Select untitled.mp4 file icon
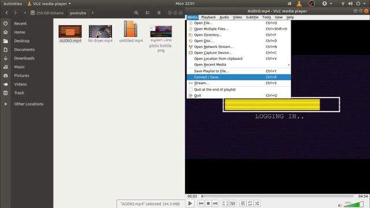 click(x=131, y=29)
